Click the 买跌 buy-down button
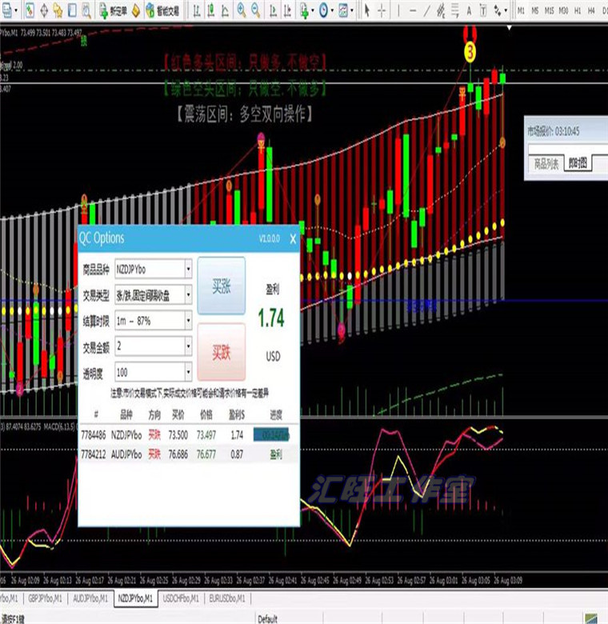Screen dimensions: 608x624 [222, 352]
